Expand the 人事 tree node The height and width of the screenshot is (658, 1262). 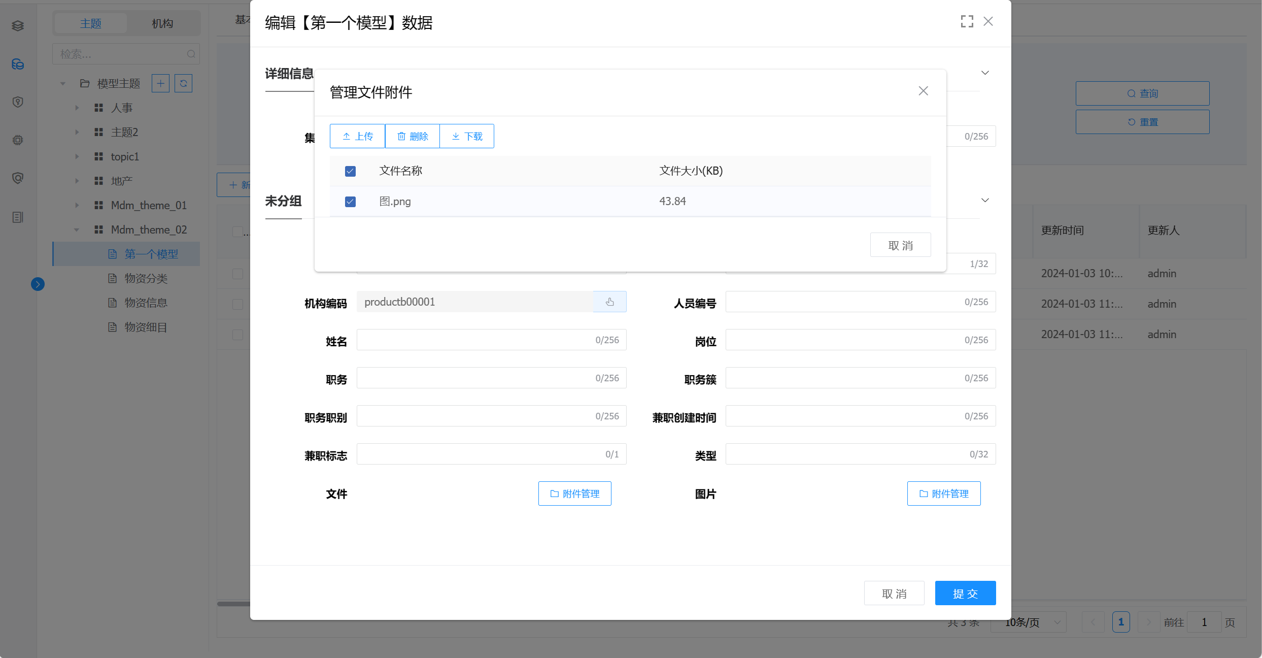(x=77, y=108)
